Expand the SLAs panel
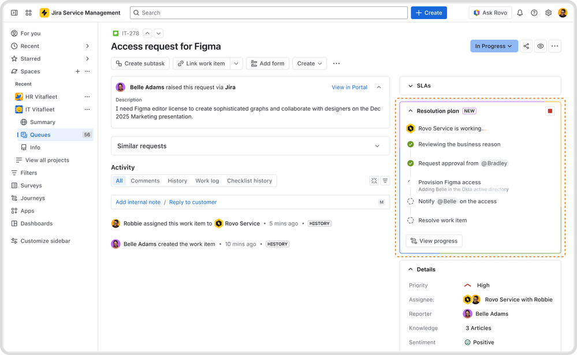The width and height of the screenshot is (577, 355). [x=410, y=85]
